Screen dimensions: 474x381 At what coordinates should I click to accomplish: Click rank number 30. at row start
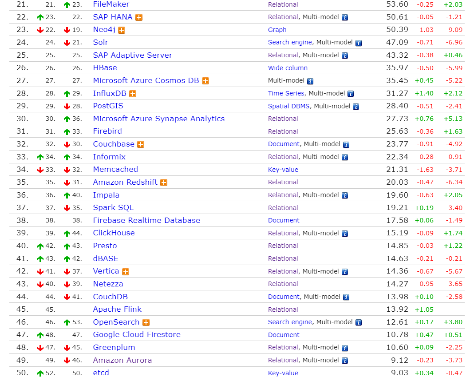(22, 119)
